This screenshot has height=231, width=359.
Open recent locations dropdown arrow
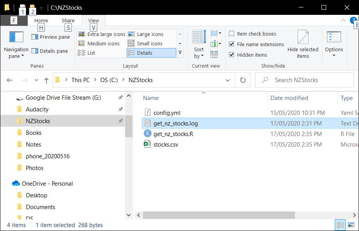coord(37,80)
